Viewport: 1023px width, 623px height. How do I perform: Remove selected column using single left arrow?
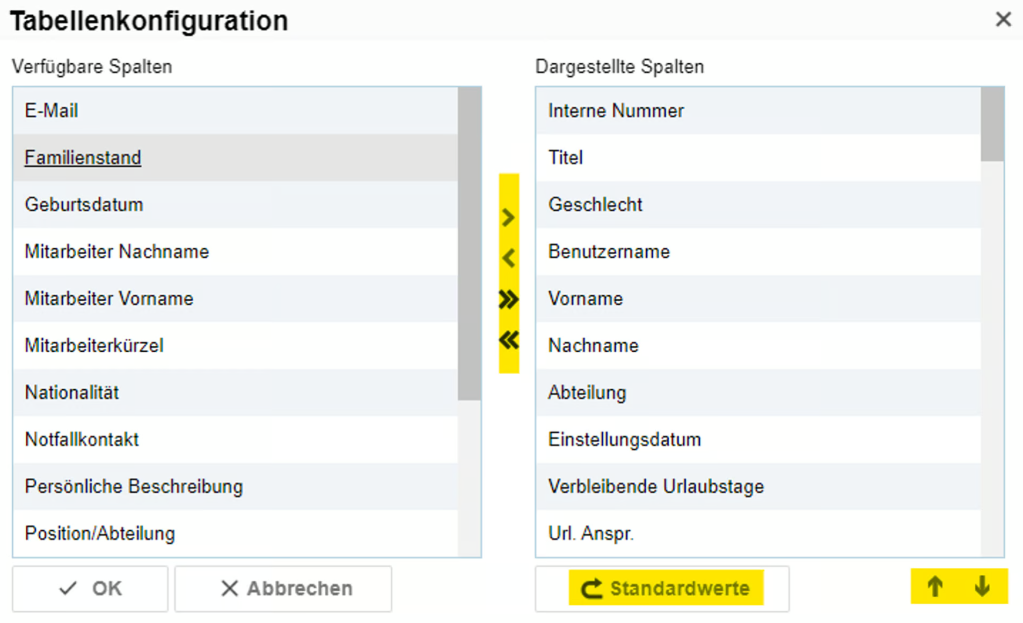tap(508, 258)
